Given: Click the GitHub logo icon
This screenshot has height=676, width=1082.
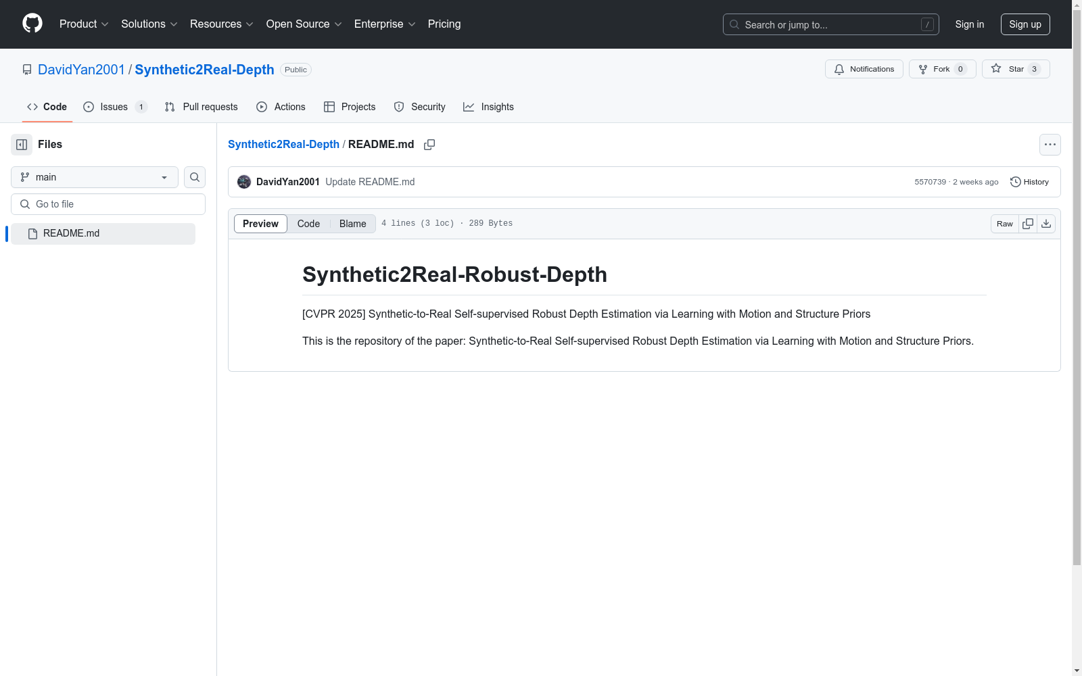Looking at the screenshot, I should coord(32,24).
